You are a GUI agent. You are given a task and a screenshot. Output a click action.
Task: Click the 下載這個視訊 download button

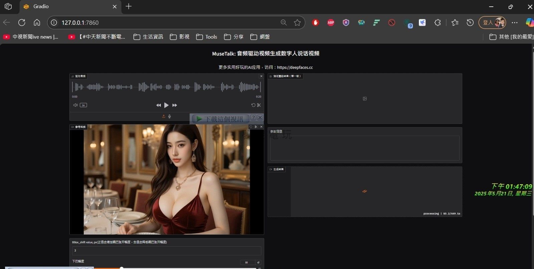coord(220,119)
